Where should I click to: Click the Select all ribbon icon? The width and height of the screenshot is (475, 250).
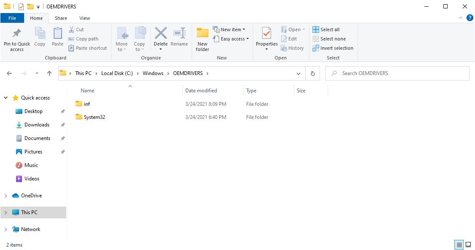pyautogui.click(x=316, y=30)
